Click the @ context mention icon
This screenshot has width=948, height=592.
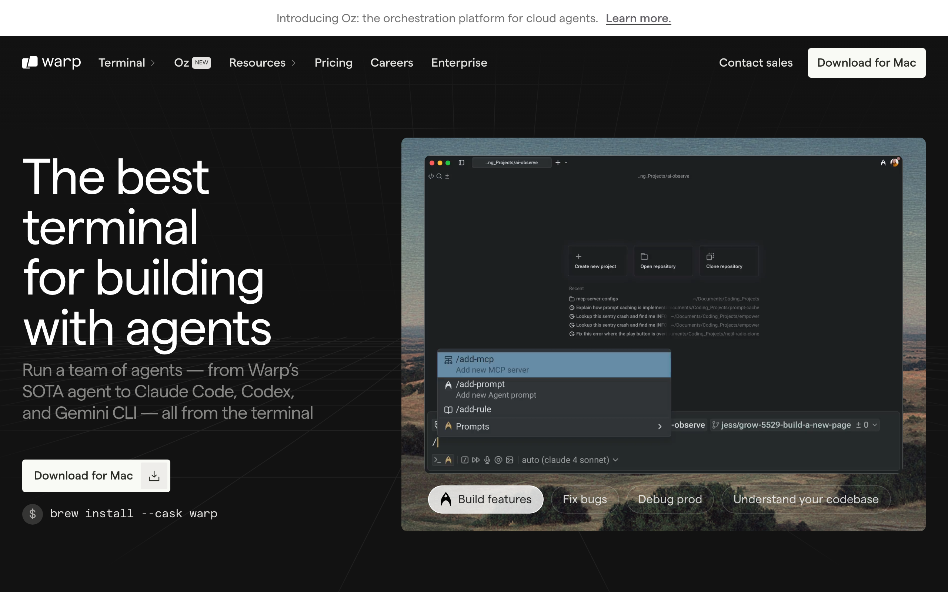coord(498,460)
